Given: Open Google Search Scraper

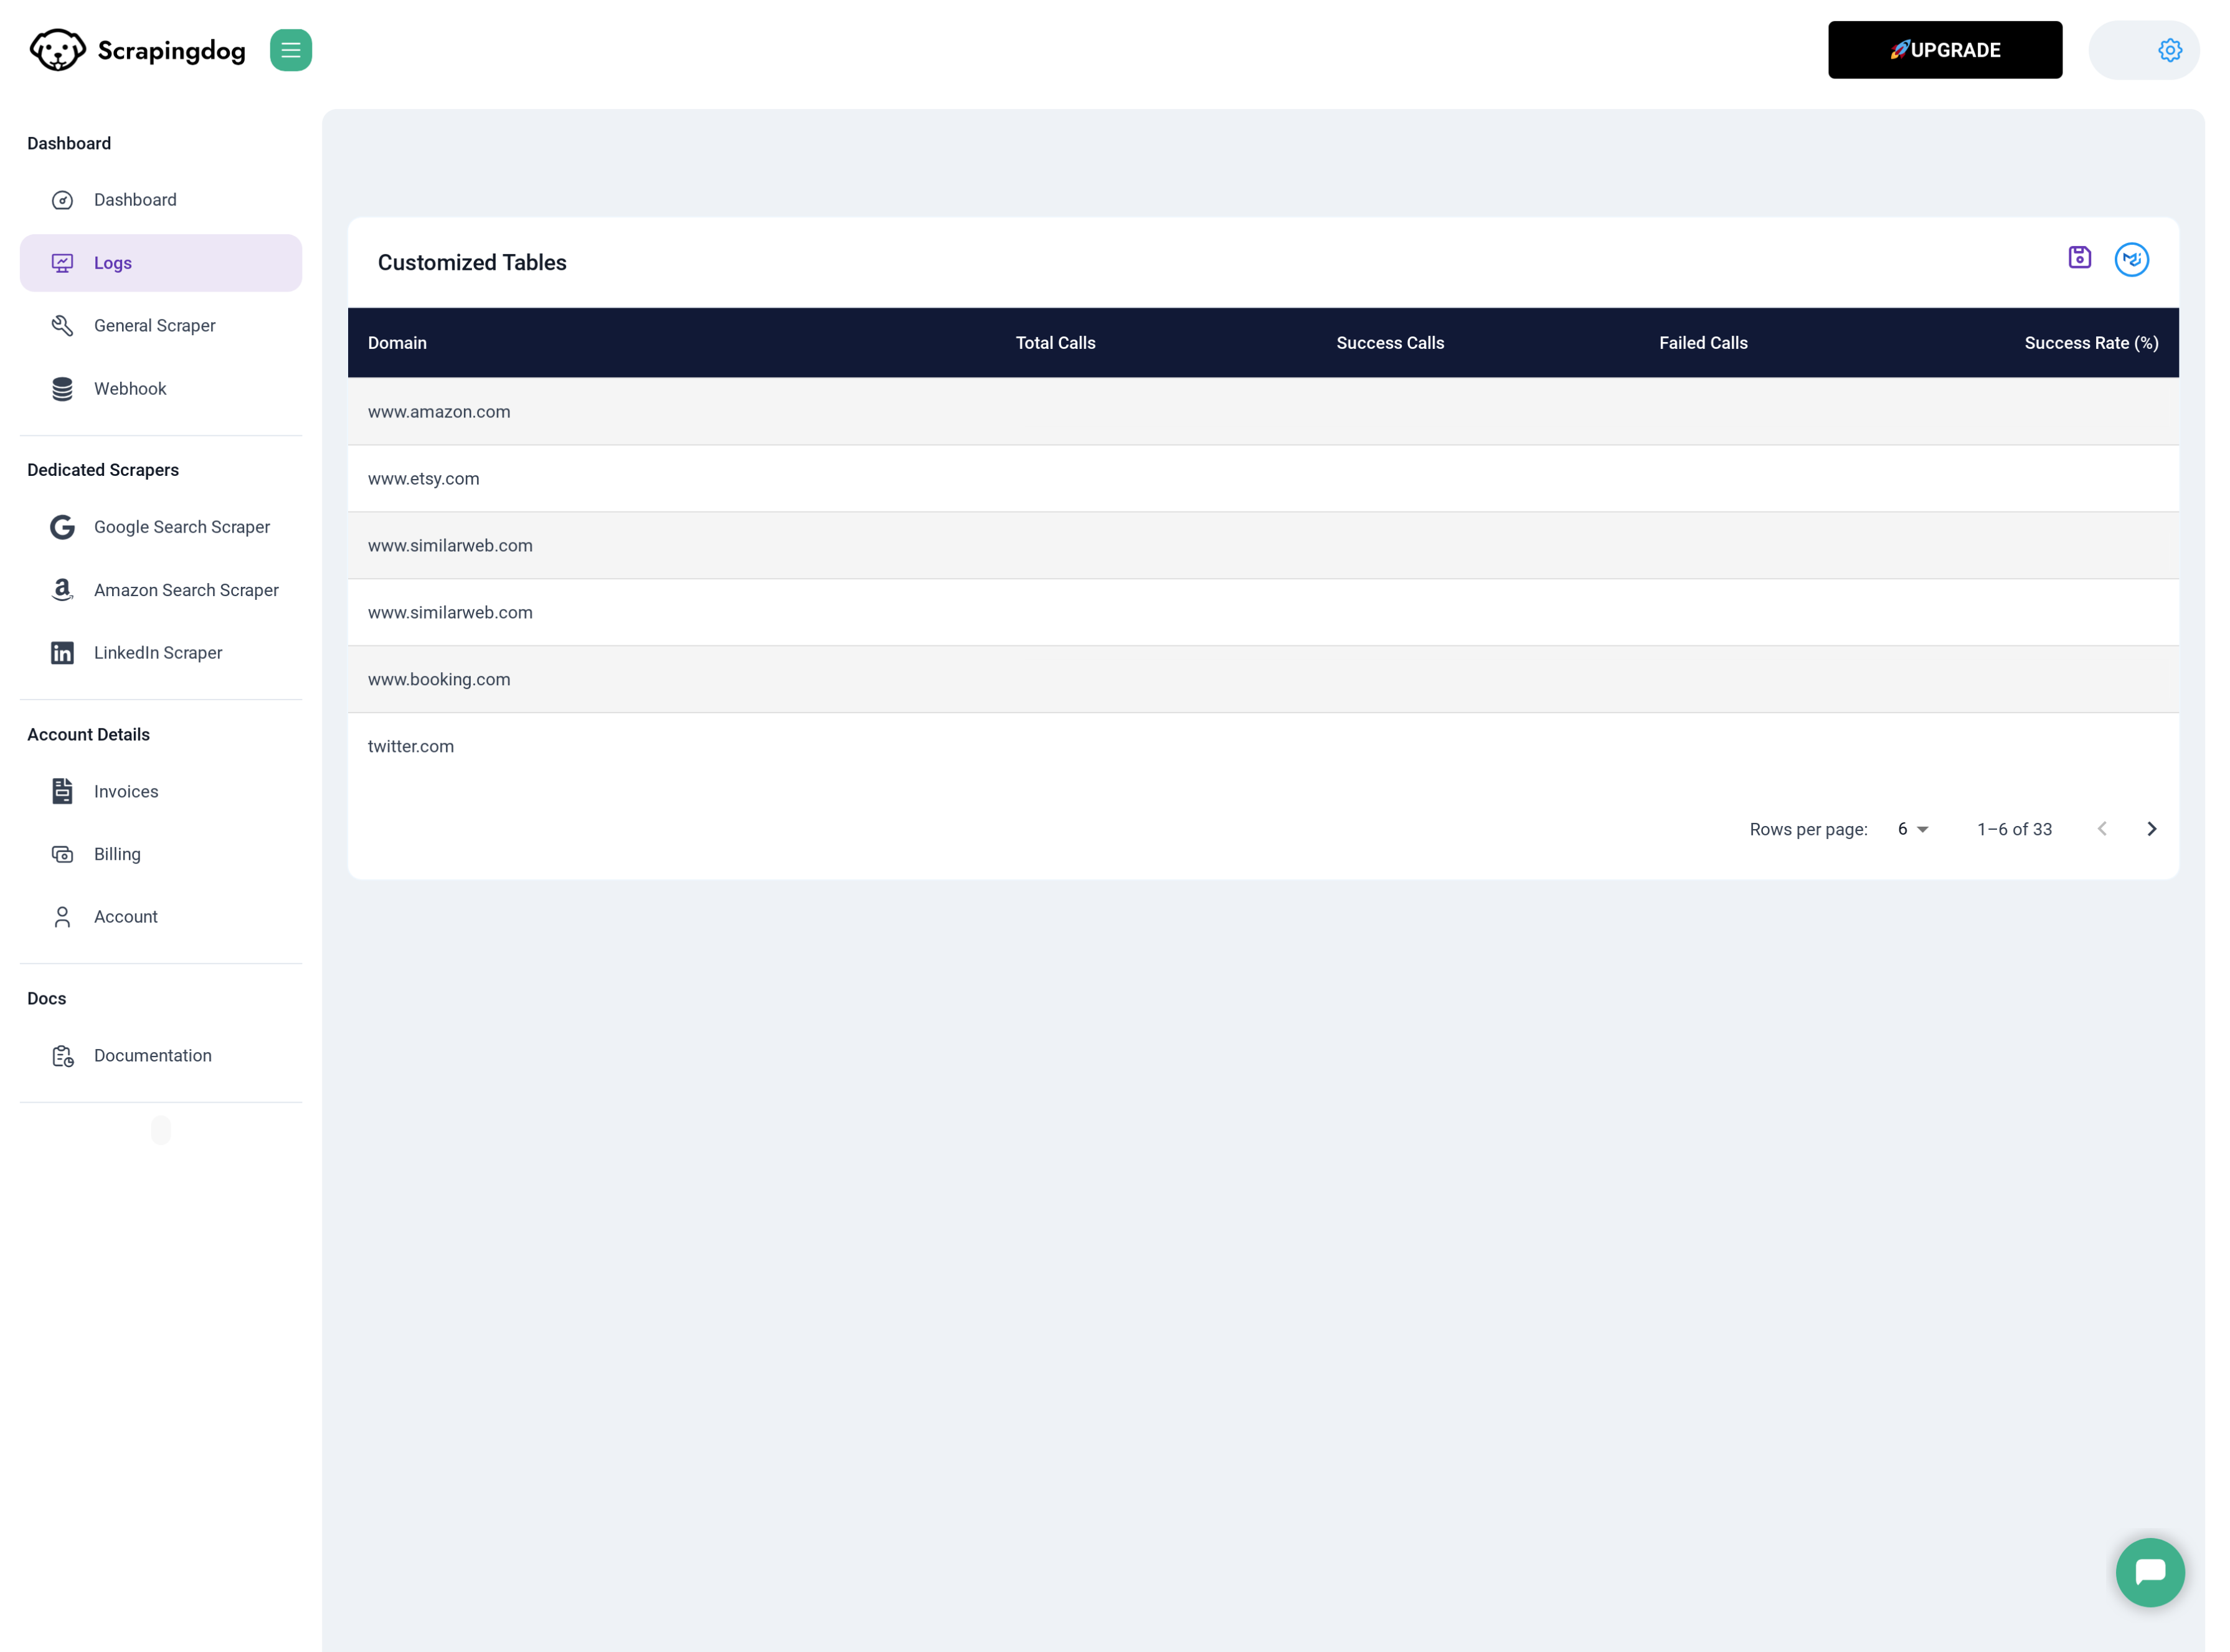Looking at the screenshot, I should 161,527.
